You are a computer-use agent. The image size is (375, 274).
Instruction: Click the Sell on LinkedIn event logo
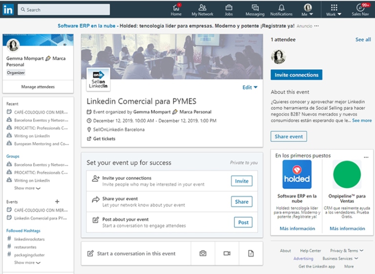click(x=98, y=79)
